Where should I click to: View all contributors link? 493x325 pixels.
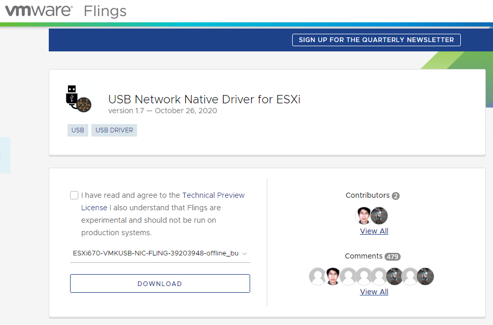coord(374,231)
